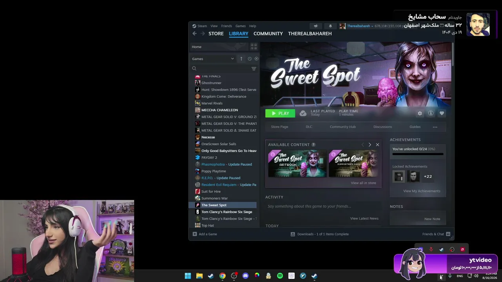Image resolution: width=502 pixels, height=282 pixels.
Task: Open the library advanced filter icon
Action: pyautogui.click(x=254, y=69)
